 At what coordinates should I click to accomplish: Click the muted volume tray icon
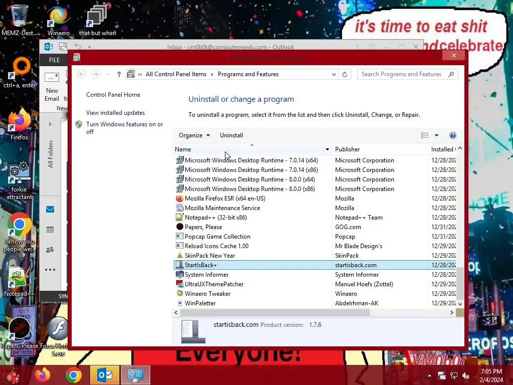click(x=466, y=375)
